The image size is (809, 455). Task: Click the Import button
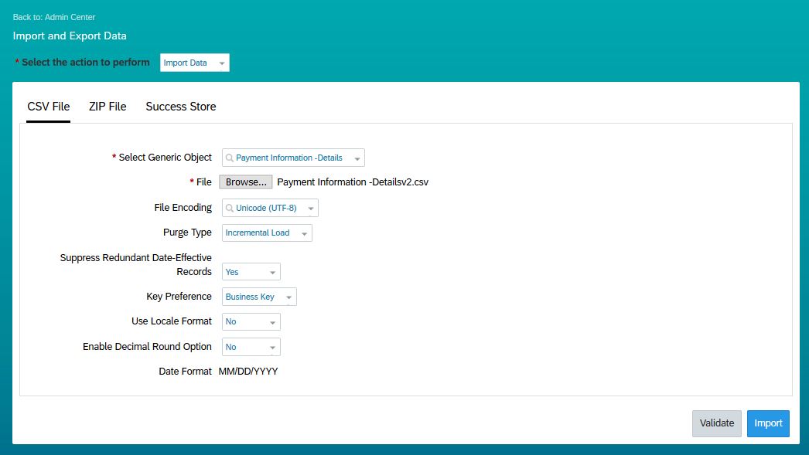point(768,423)
